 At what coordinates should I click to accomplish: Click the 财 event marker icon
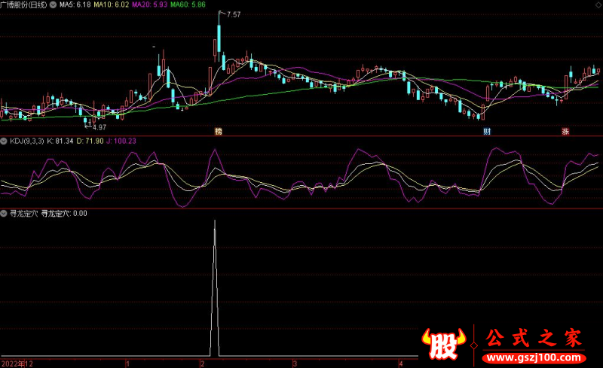pyautogui.click(x=488, y=131)
